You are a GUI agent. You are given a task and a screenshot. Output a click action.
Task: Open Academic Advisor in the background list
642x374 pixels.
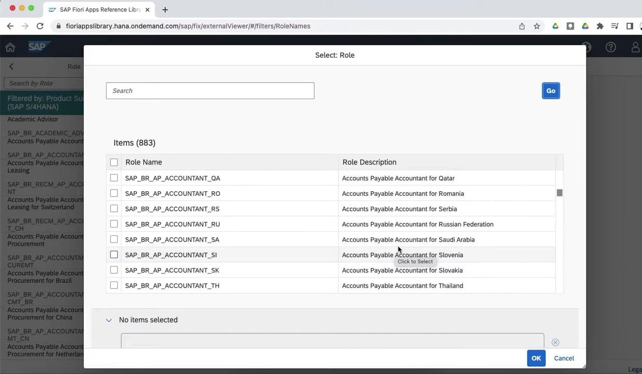(x=33, y=119)
